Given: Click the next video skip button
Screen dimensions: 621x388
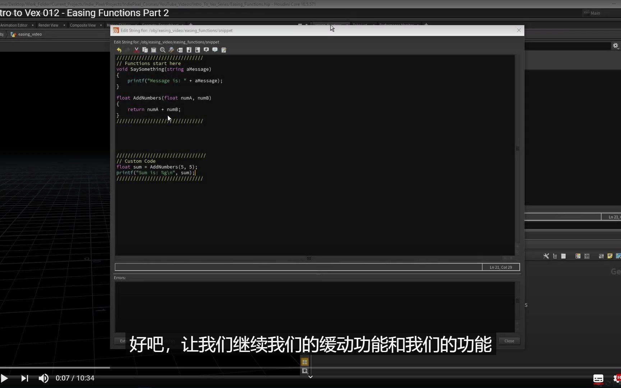Looking at the screenshot, I should coord(24,378).
